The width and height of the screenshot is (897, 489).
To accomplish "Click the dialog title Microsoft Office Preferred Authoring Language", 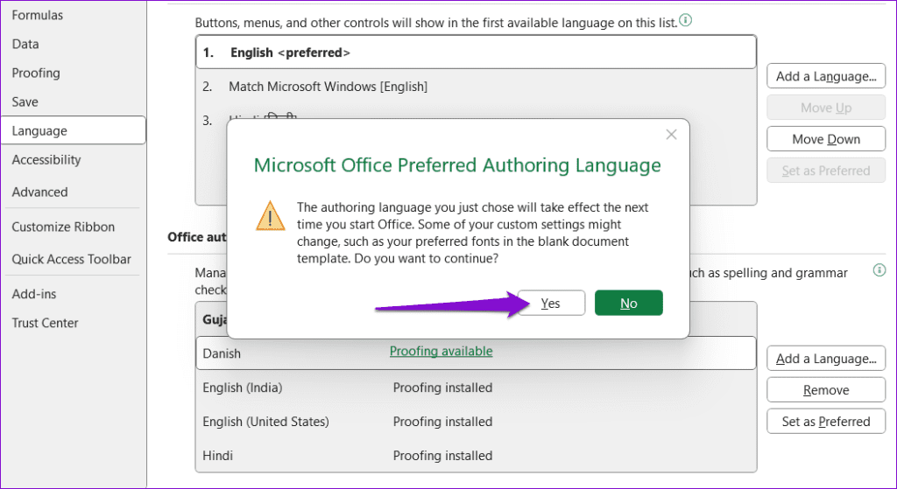I will point(457,165).
